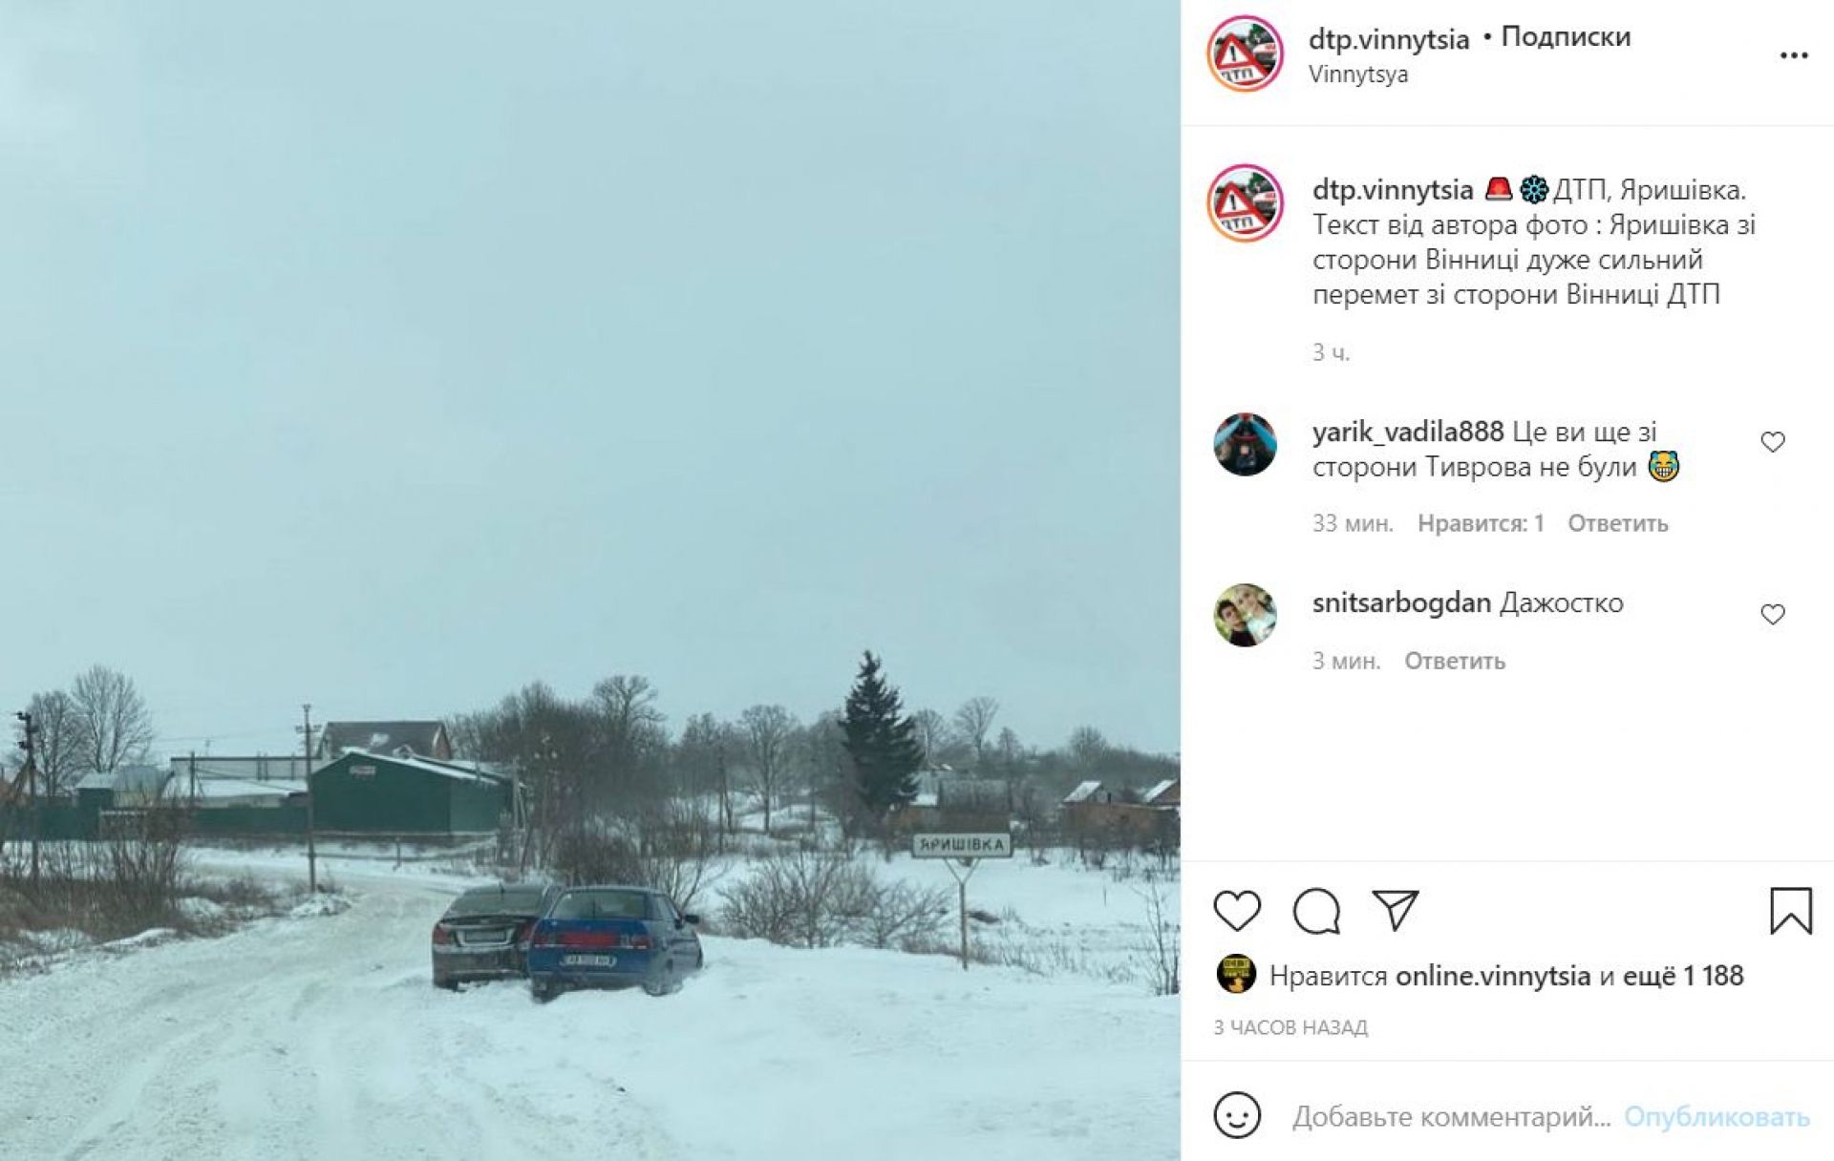The image size is (1834, 1161).
Task: Like the post with heart icon
Action: [1237, 911]
